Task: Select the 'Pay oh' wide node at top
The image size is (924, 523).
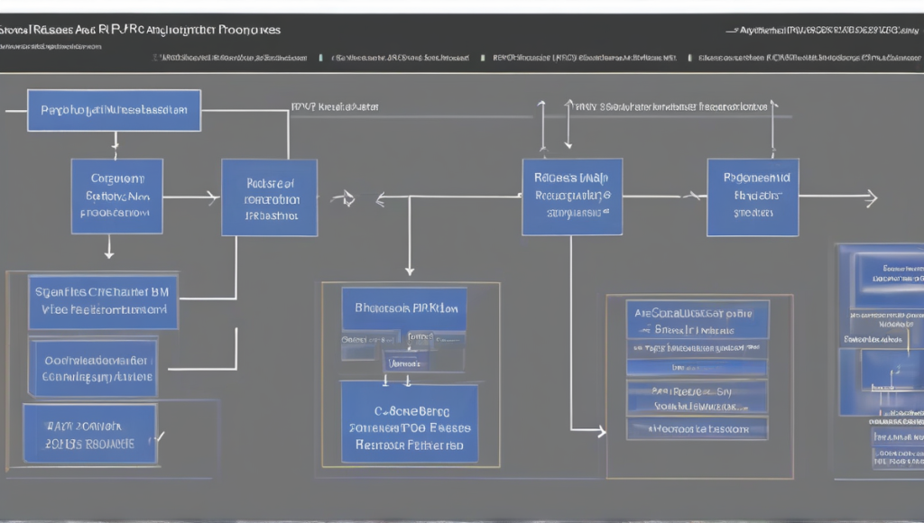Action: [x=114, y=110]
